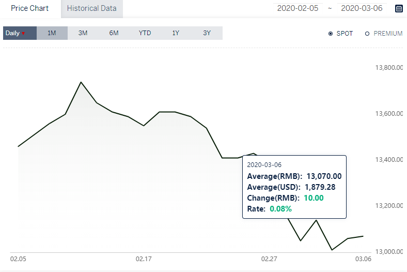
Task: Switch to the Price Chart tab
Action: [x=29, y=9]
